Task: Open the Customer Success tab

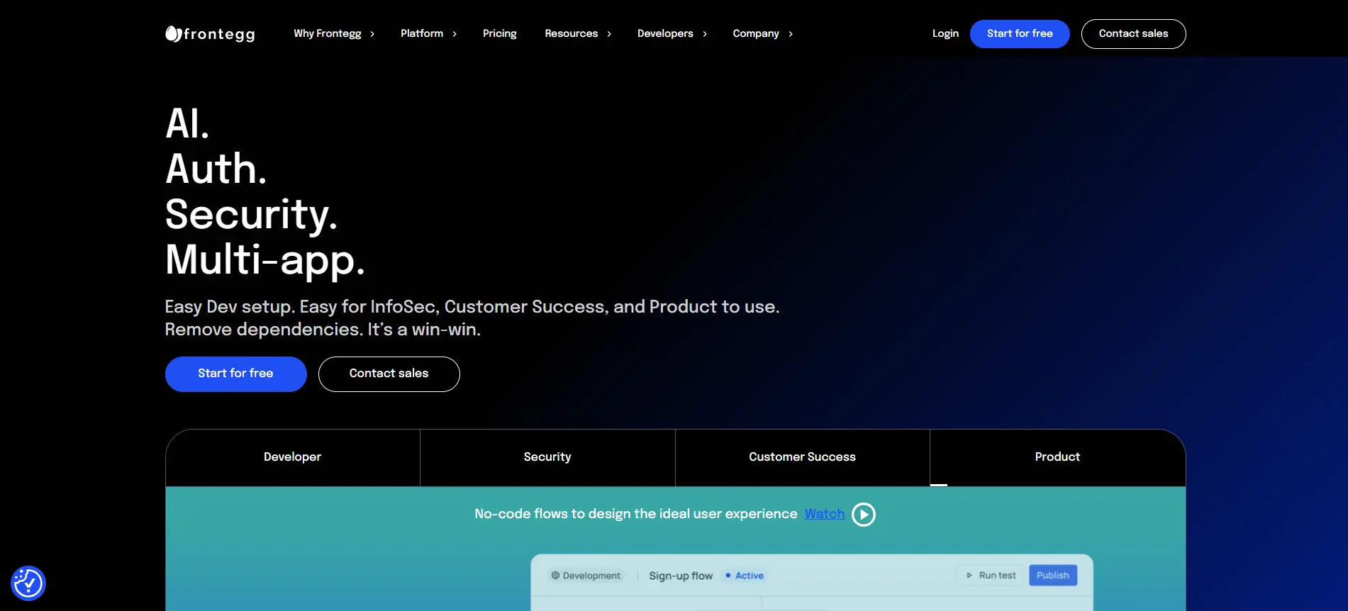Action: (802, 457)
